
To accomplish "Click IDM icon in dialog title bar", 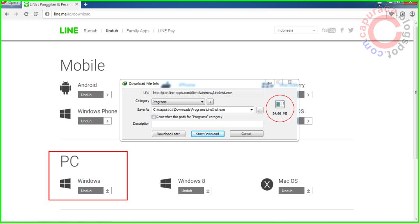I will (125, 83).
